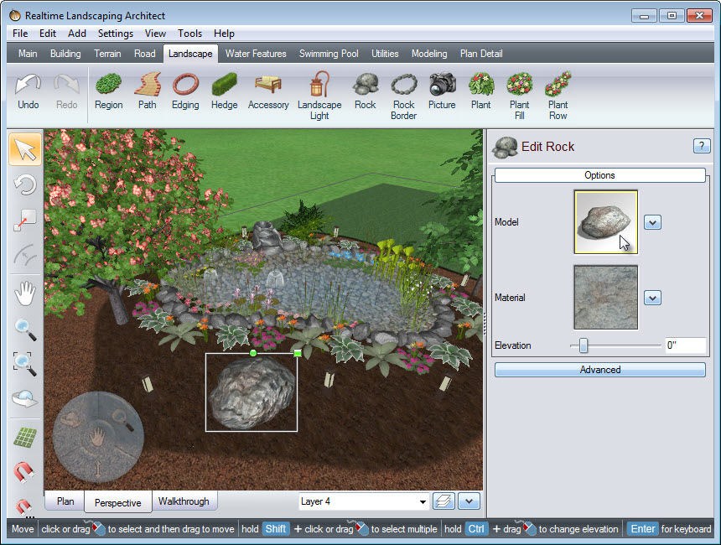This screenshot has width=721, height=545.
Task: Switch to the Road tab
Action: pyautogui.click(x=145, y=54)
